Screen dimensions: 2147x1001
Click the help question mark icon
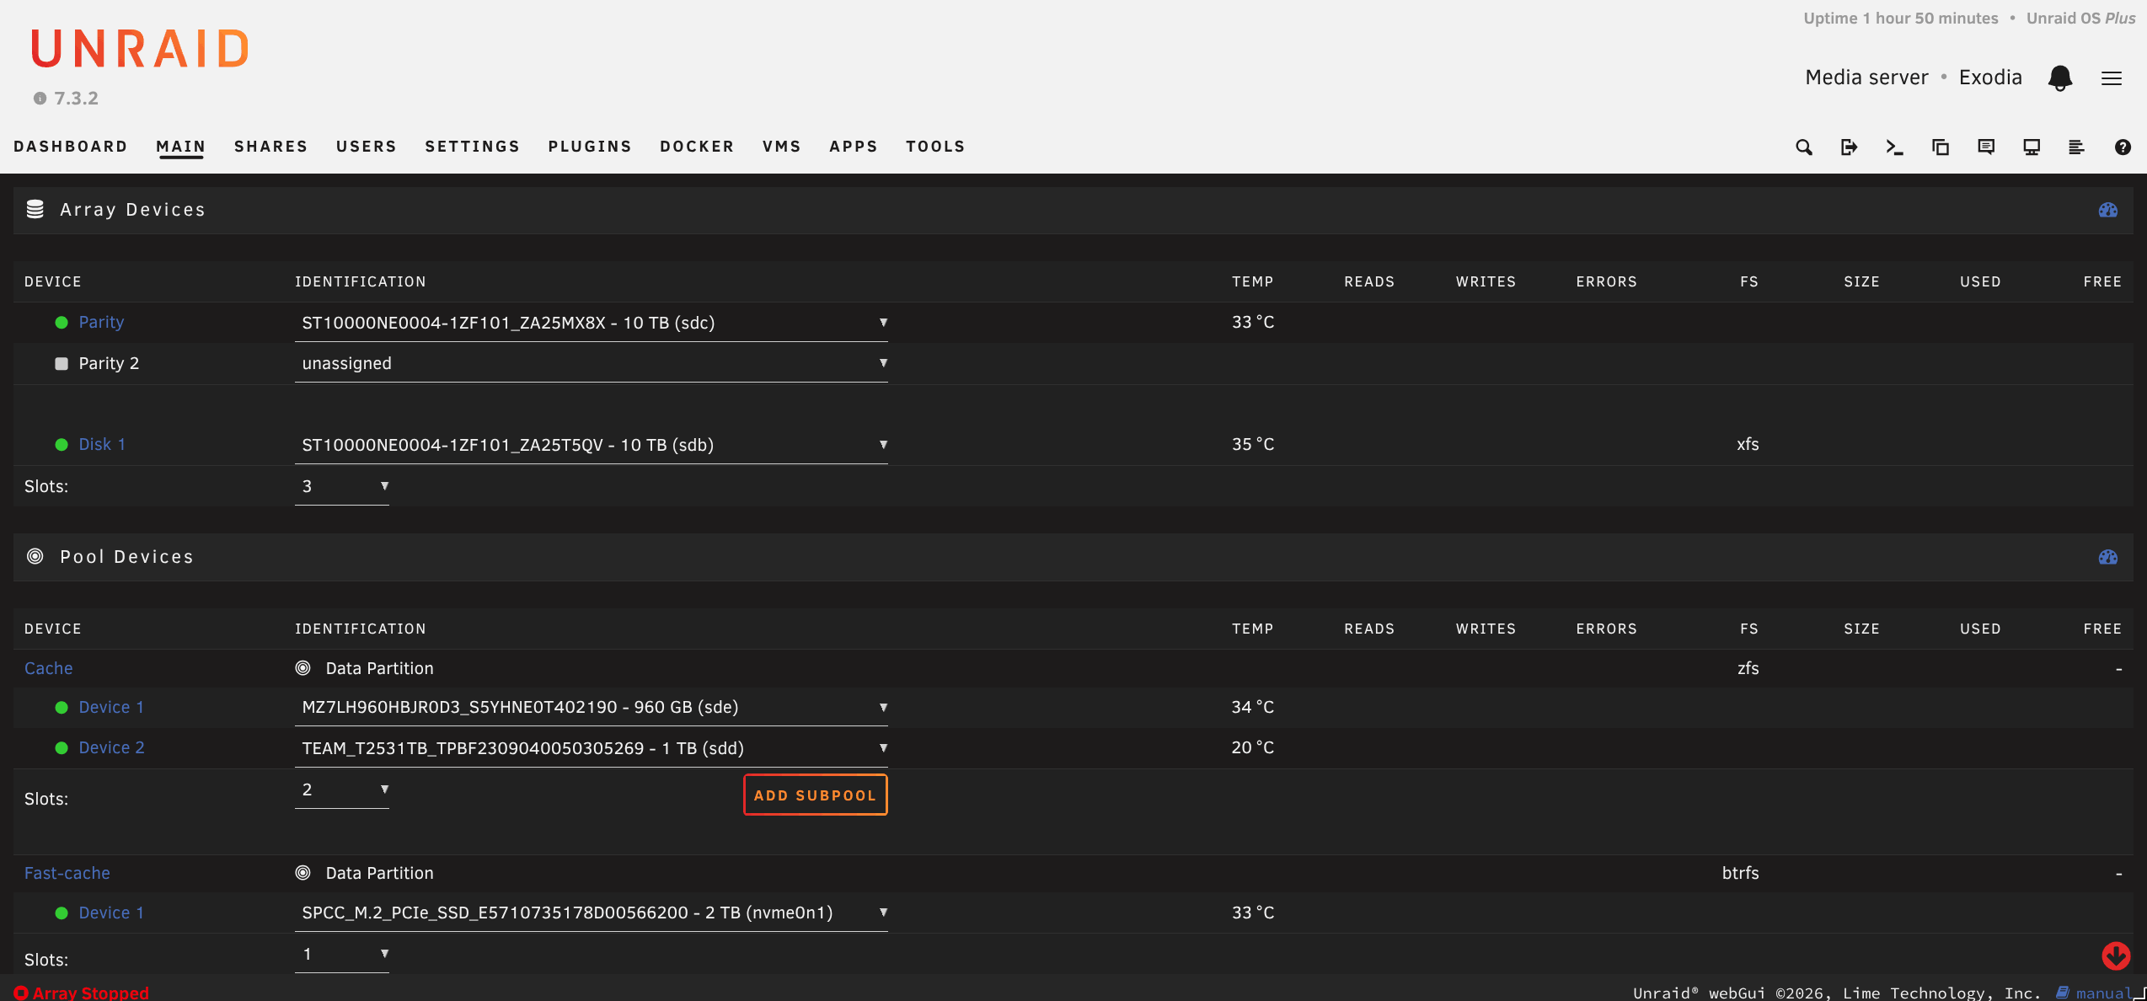click(2123, 147)
